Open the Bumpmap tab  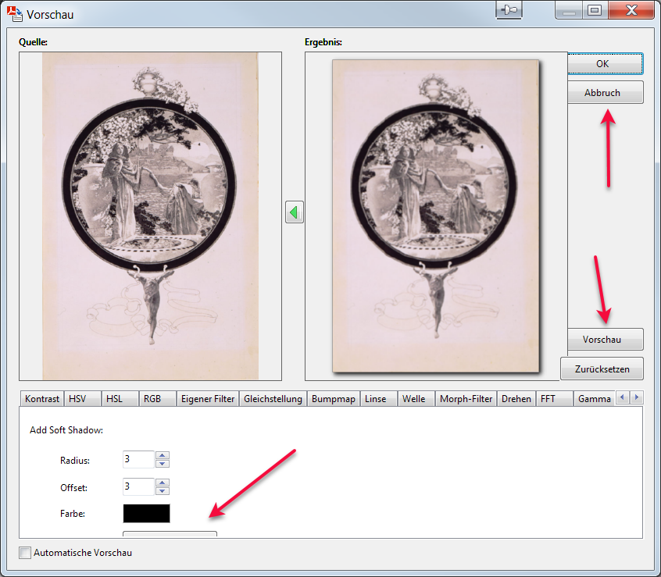coord(333,398)
